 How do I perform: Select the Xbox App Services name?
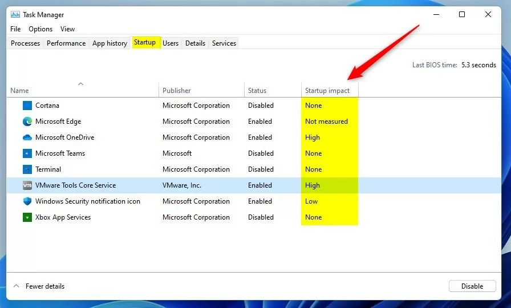[63, 217]
